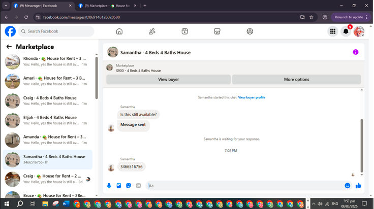
Task: Click the address bar URL
Action: click(82, 17)
